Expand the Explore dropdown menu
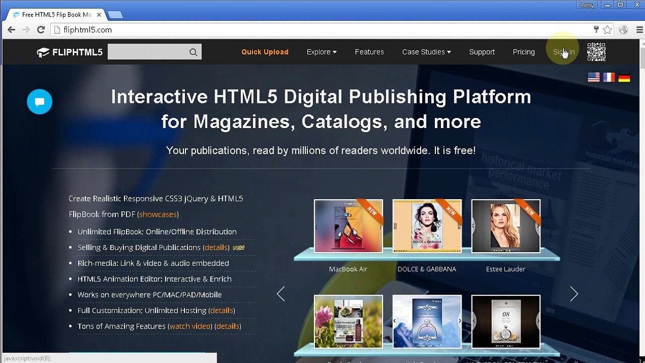 coord(321,52)
